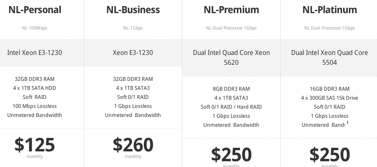The height and width of the screenshot is (167, 377).
Task: Click the NL-Platinum $250 price
Action: (329, 154)
